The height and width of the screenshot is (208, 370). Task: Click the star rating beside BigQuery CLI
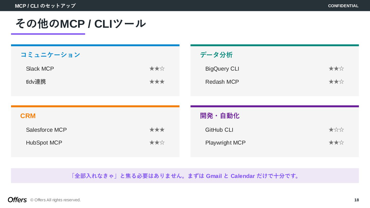336,69
